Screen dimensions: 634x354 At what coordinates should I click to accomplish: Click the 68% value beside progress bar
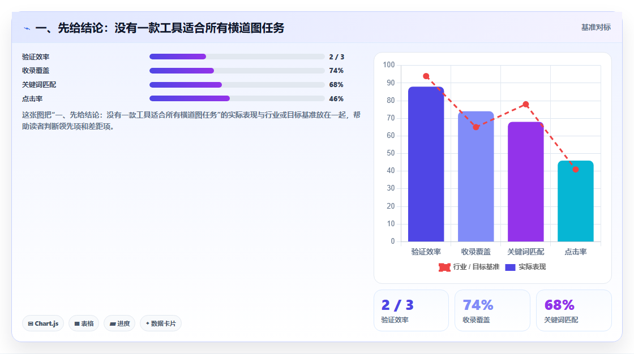click(336, 85)
